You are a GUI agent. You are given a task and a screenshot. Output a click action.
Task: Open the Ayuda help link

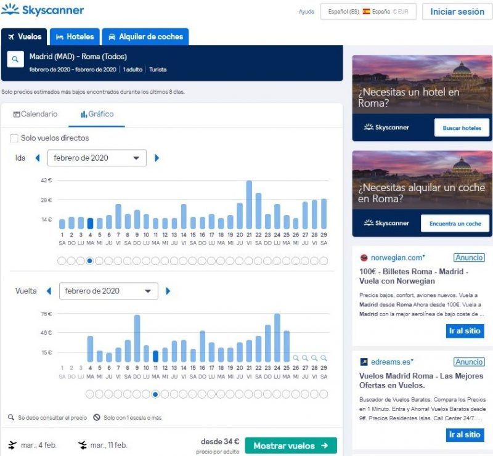[x=306, y=12]
